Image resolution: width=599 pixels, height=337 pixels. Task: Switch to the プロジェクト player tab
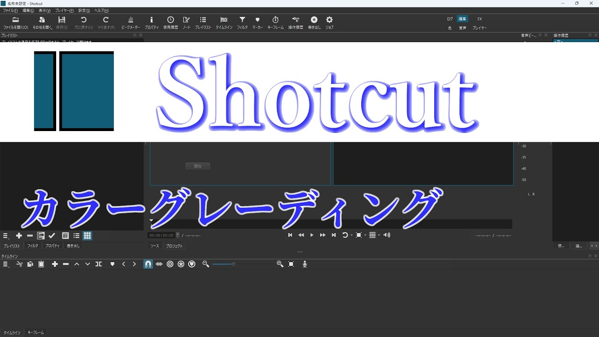(175, 246)
